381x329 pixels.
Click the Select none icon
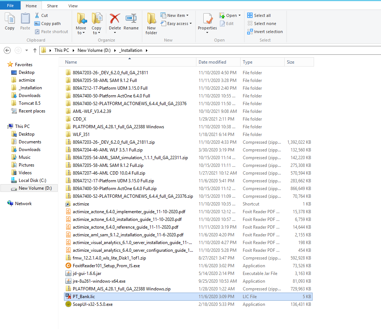point(250,24)
